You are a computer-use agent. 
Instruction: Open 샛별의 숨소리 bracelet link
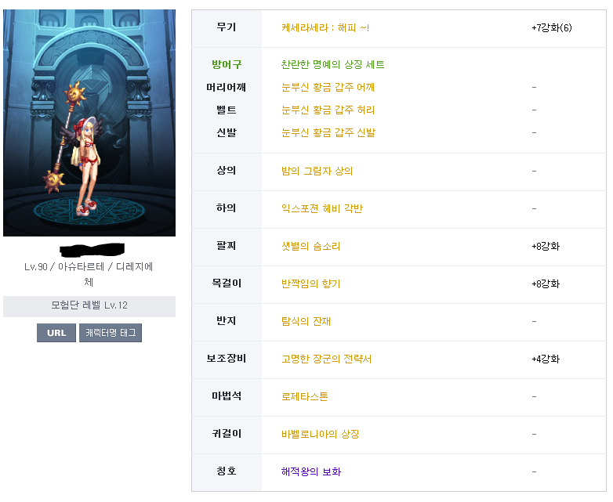pyautogui.click(x=310, y=246)
